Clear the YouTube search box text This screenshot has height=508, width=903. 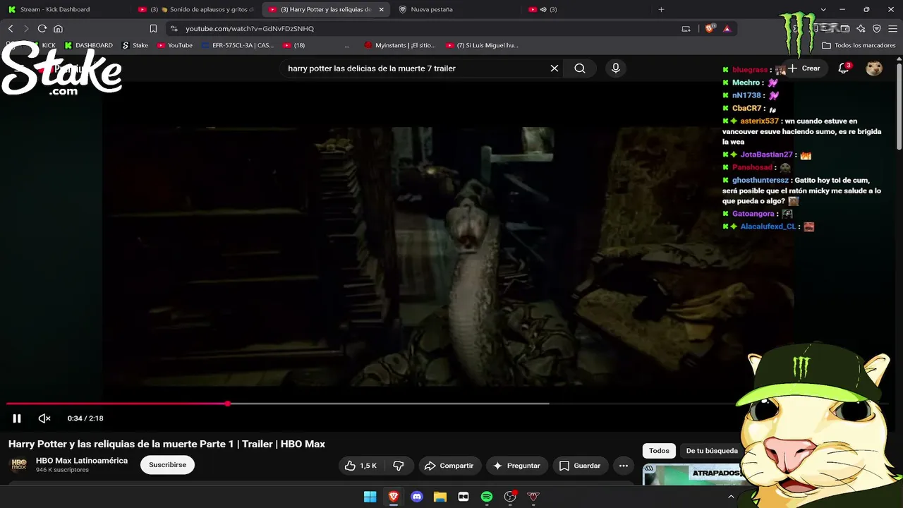coord(554,68)
